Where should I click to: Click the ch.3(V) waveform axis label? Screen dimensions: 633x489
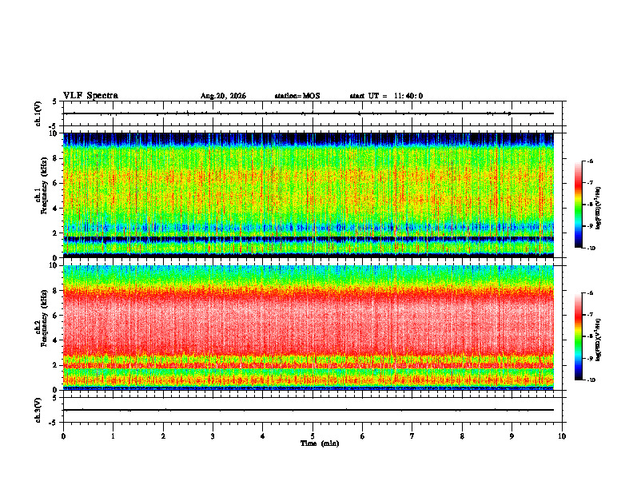pyautogui.click(x=38, y=410)
